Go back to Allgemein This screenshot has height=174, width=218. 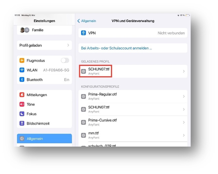[x=87, y=21]
